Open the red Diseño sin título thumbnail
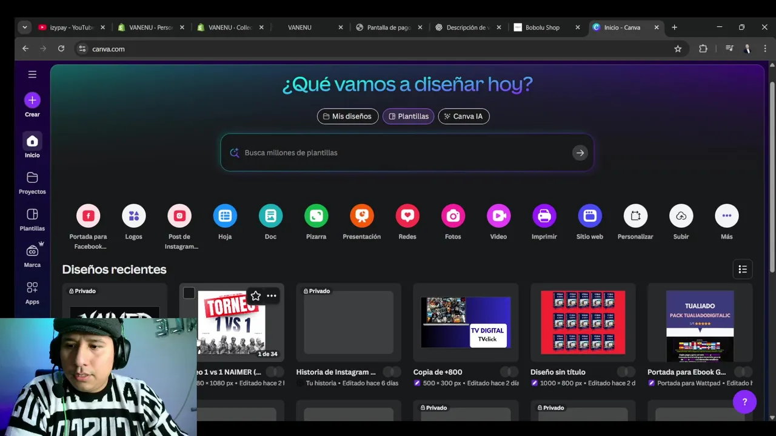This screenshot has width=776, height=436. pyautogui.click(x=583, y=322)
